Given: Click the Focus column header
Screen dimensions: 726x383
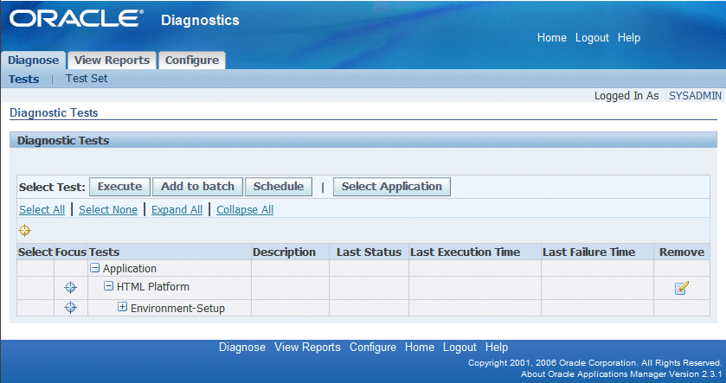Looking at the screenshot, I should point(71,252).
